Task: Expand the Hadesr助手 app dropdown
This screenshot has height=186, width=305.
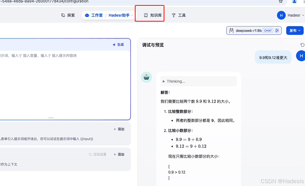Action: tap(132, 15)
